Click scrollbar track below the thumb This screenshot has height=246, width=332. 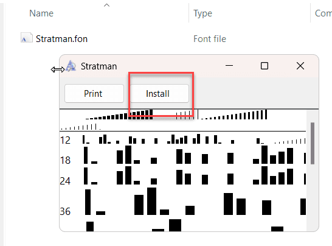(x=313, y=197)
